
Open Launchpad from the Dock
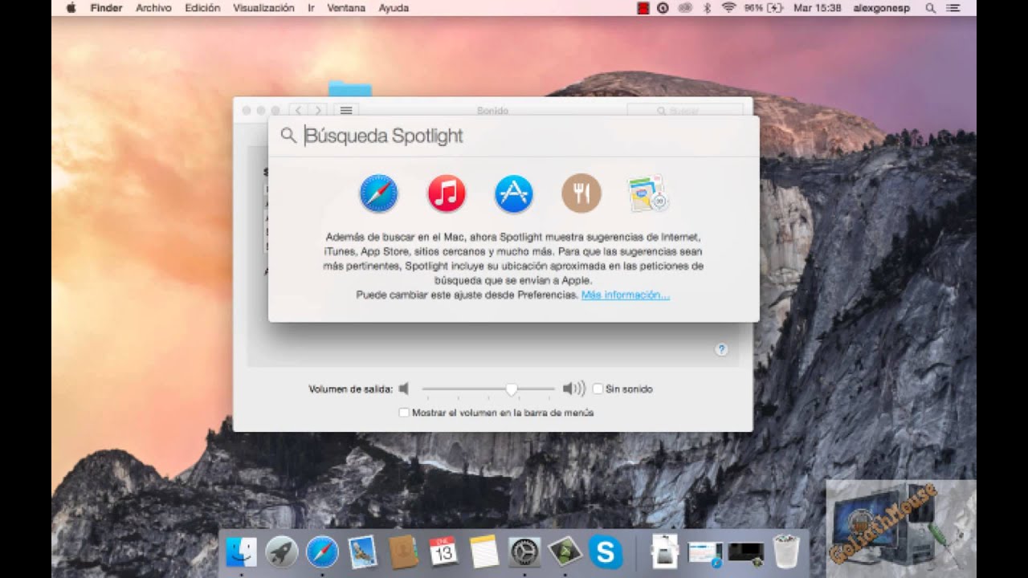click(282, 552)
